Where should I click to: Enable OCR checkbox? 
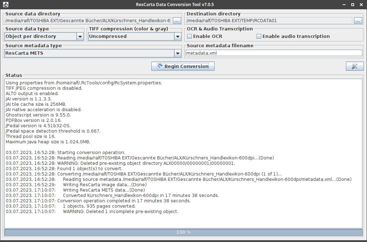pos(189,36)
